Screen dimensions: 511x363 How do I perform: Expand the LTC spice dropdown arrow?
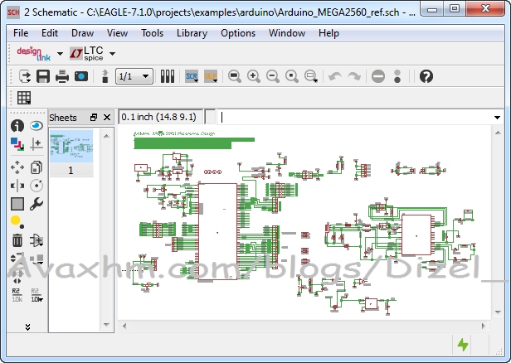tap(113, 54)
